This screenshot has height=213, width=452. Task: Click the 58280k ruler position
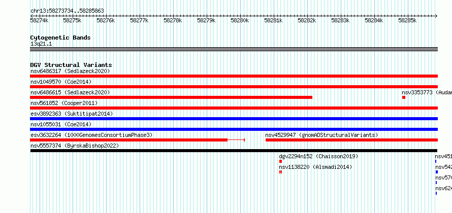coord(240,20)
